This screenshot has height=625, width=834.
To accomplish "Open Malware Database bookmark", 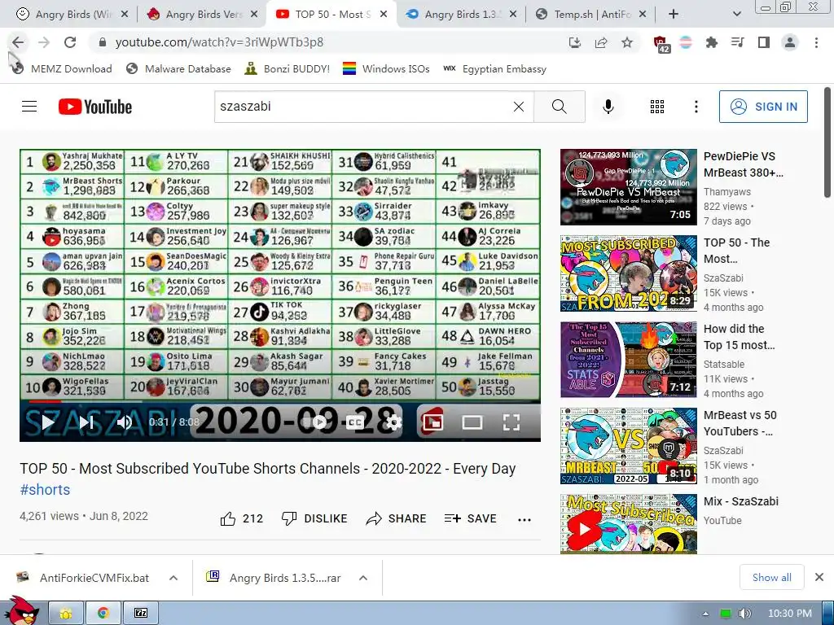I will [x=178, y=68].
